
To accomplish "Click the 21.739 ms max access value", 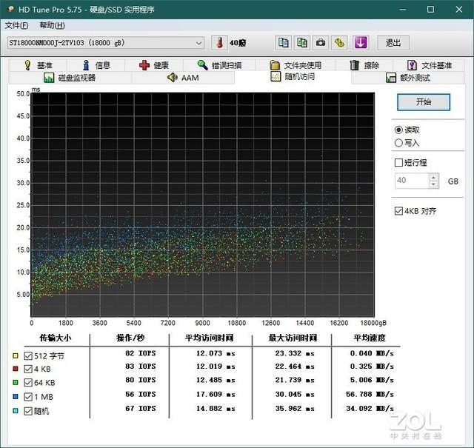I will [x=295, y=380].
